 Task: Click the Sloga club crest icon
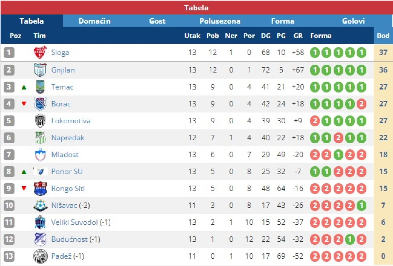[40, 52]
